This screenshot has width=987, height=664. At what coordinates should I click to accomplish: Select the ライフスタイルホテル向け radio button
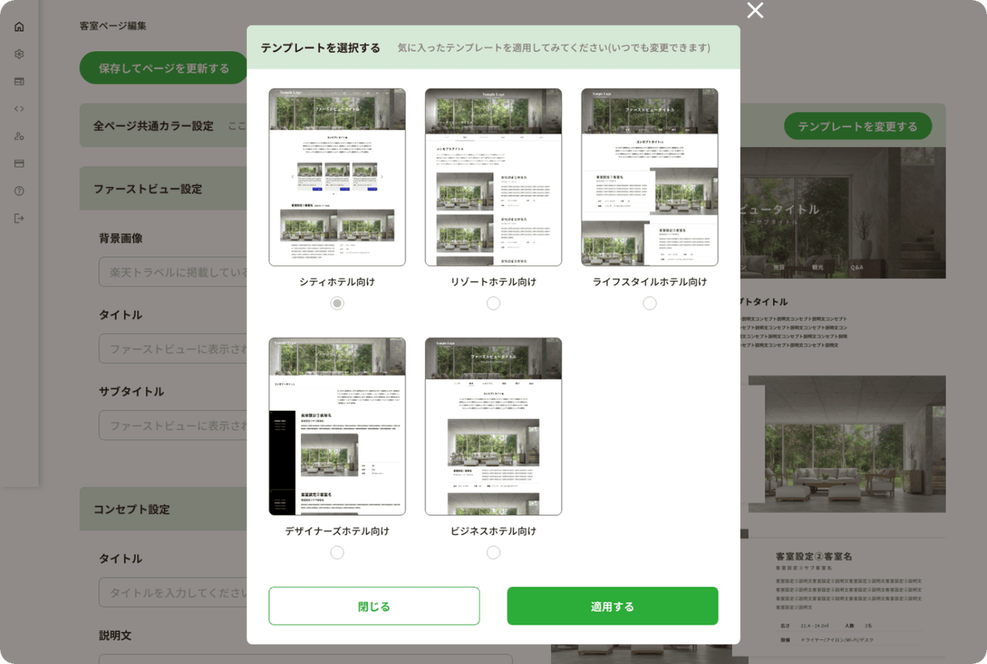click(650, 303)
